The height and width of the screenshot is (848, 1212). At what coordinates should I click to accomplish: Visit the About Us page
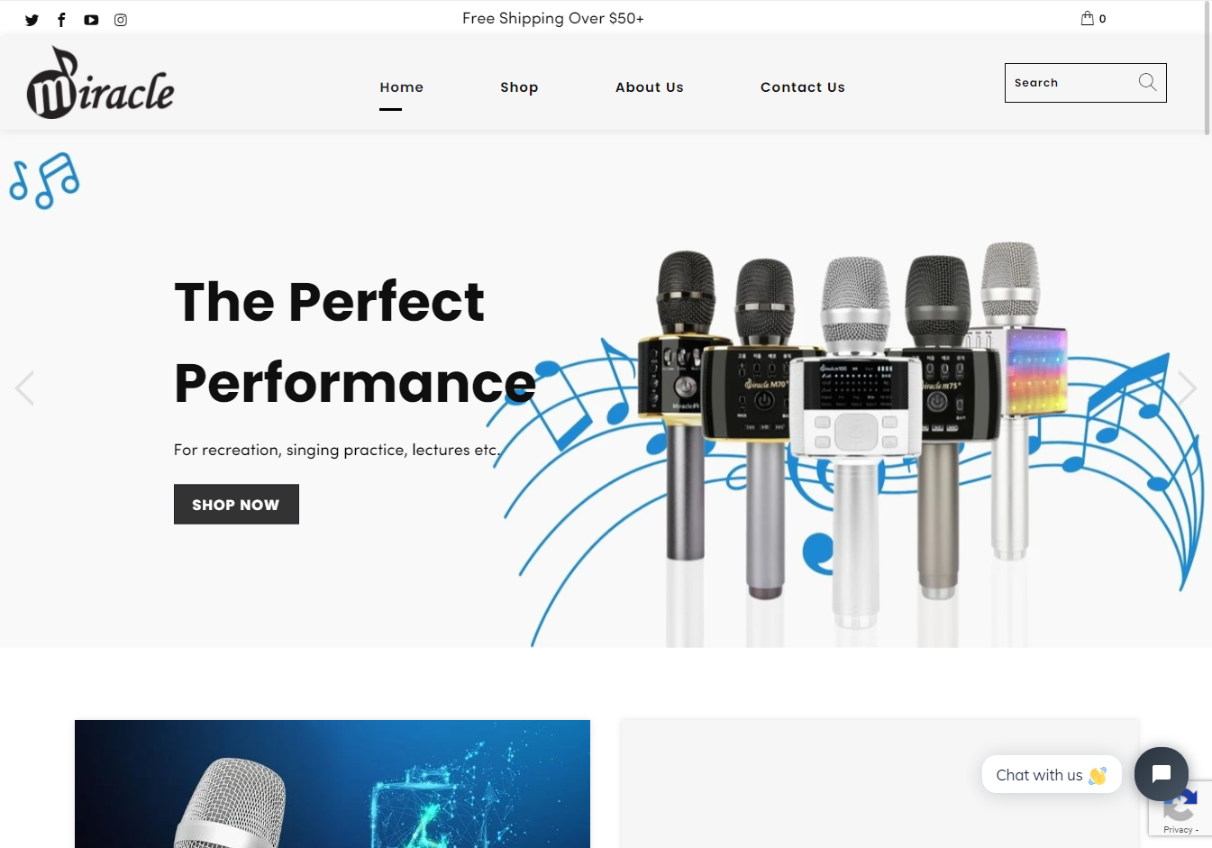click(649, 87)
